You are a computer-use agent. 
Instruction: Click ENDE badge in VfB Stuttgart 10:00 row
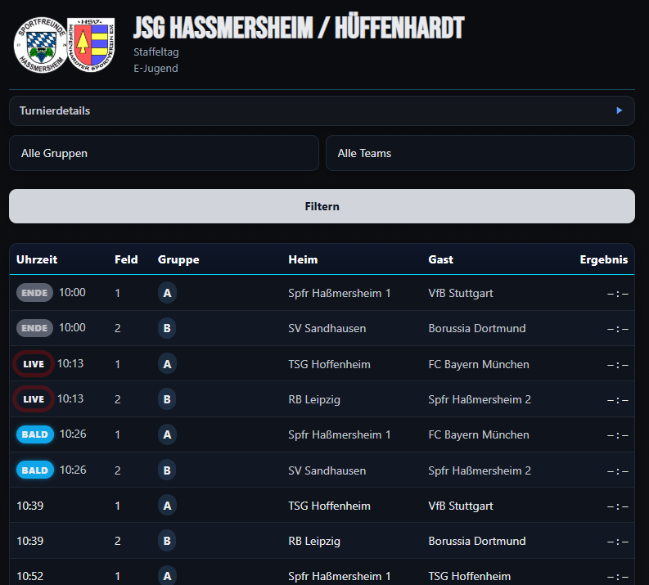pyautogui.click(x=34, y=293)
